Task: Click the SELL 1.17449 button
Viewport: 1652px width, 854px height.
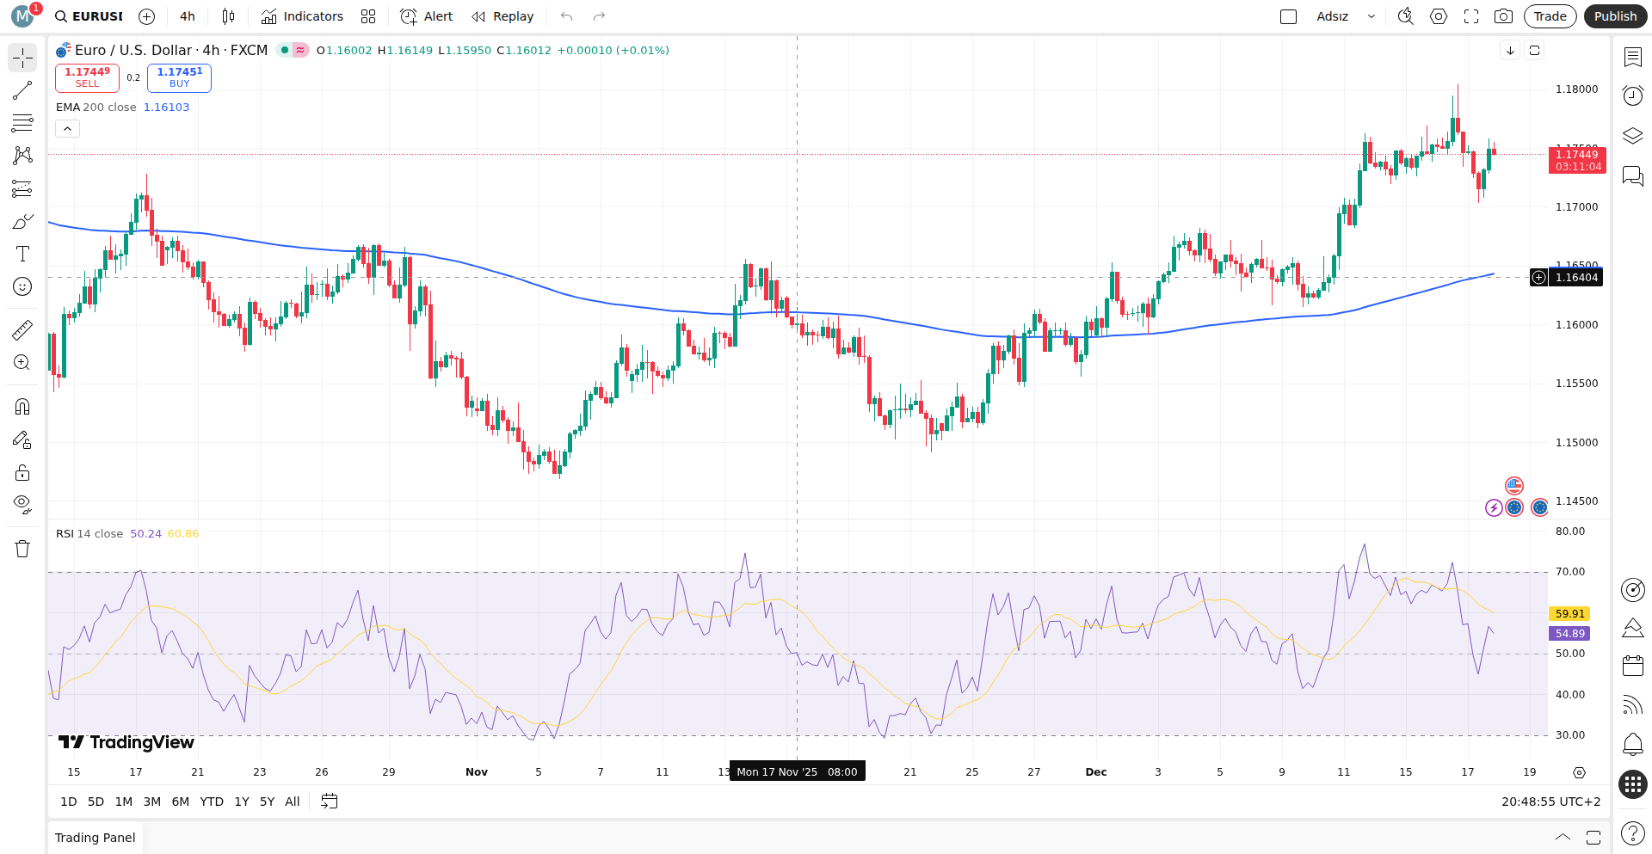Action: [x=87, y=77]
